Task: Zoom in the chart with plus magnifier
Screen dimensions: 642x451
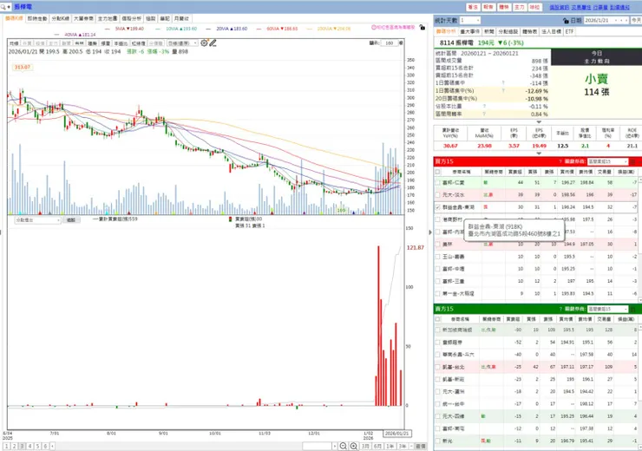Action: tap(353, 446)
